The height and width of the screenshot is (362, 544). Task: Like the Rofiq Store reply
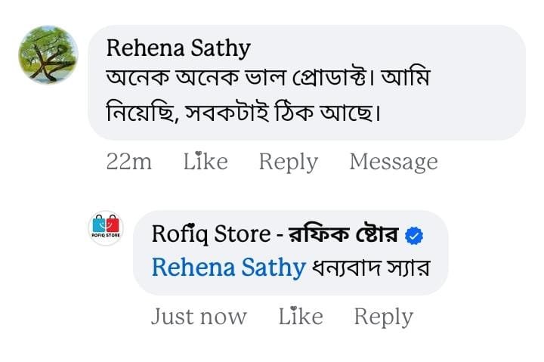[301, 316]
